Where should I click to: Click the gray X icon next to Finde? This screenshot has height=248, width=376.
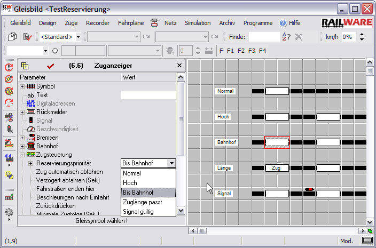(x=299, y=37)
